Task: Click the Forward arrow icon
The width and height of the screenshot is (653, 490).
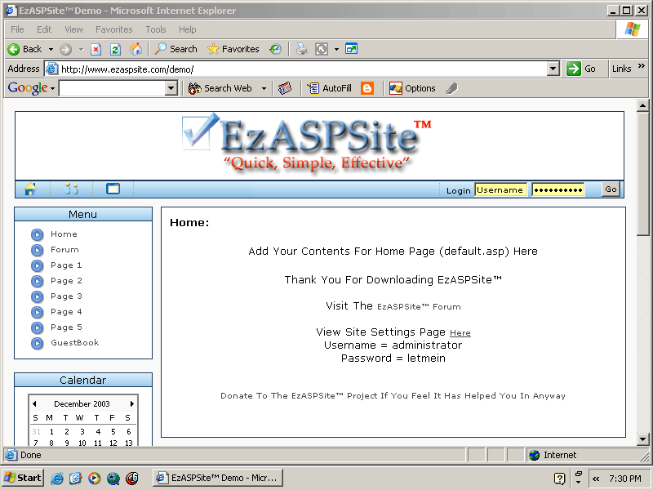Action: pos(65,50)
